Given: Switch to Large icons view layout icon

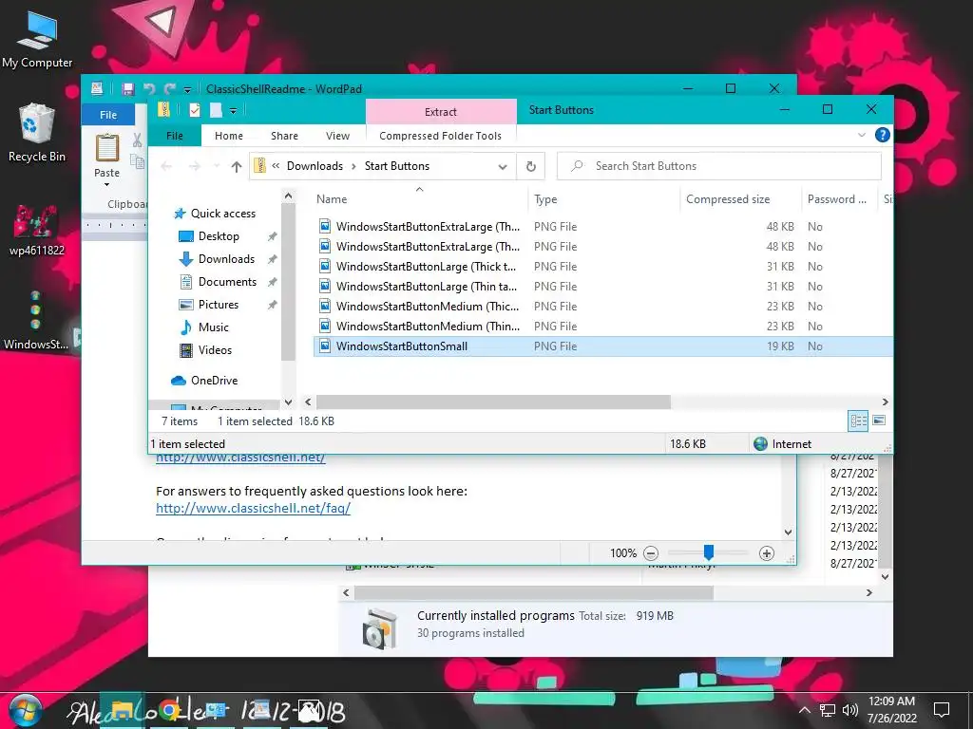Looking at the screenshot, I should tap(879, 421).
